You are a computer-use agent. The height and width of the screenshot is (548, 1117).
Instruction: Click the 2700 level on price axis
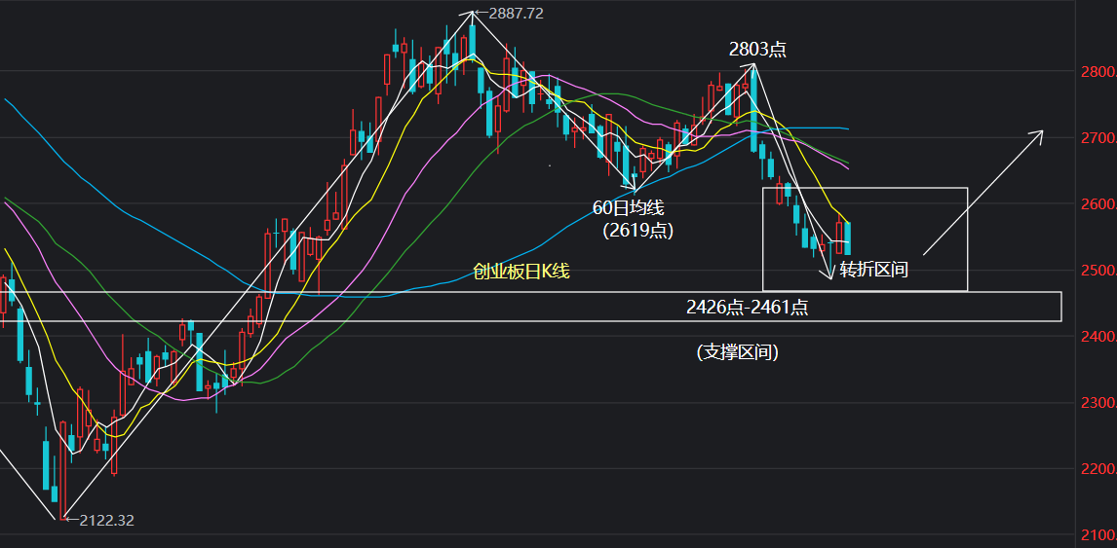[x=1097, y=137]
